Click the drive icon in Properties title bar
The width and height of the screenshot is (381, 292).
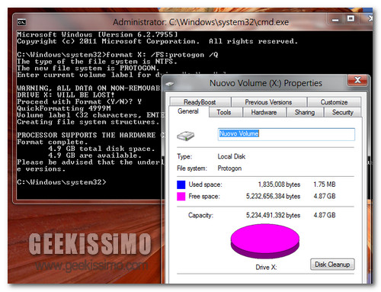coord(170,84)
